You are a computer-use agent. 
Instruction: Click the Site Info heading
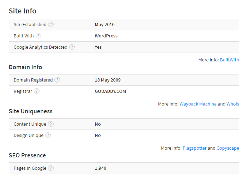tap(23, 11)
